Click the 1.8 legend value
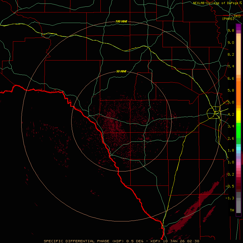Screen dimensions: 243x243 coord(231,150)
